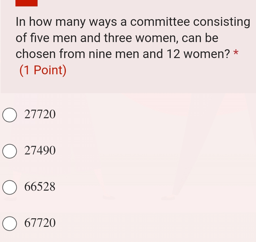Screen dimensions: 256x242
Task: Click the (1 Point) label
Action: pos(43,70)
